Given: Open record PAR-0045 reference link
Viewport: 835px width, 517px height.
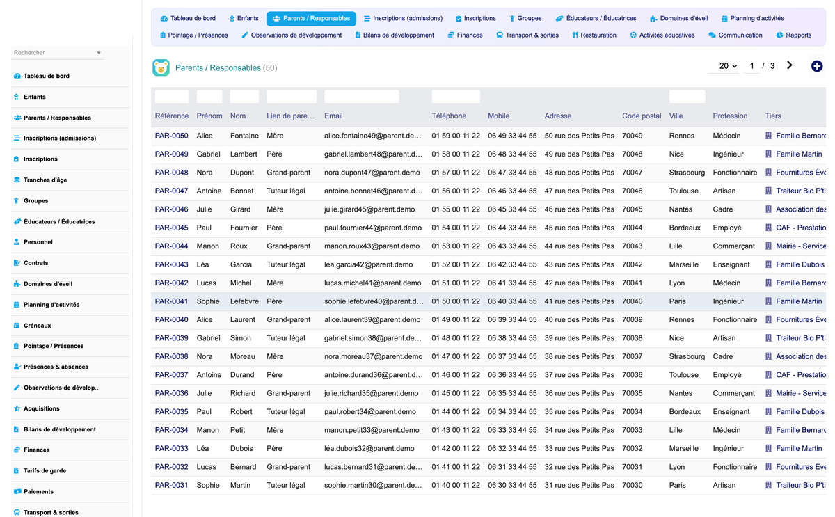Looking at the screenshot, I should [171, 228].
